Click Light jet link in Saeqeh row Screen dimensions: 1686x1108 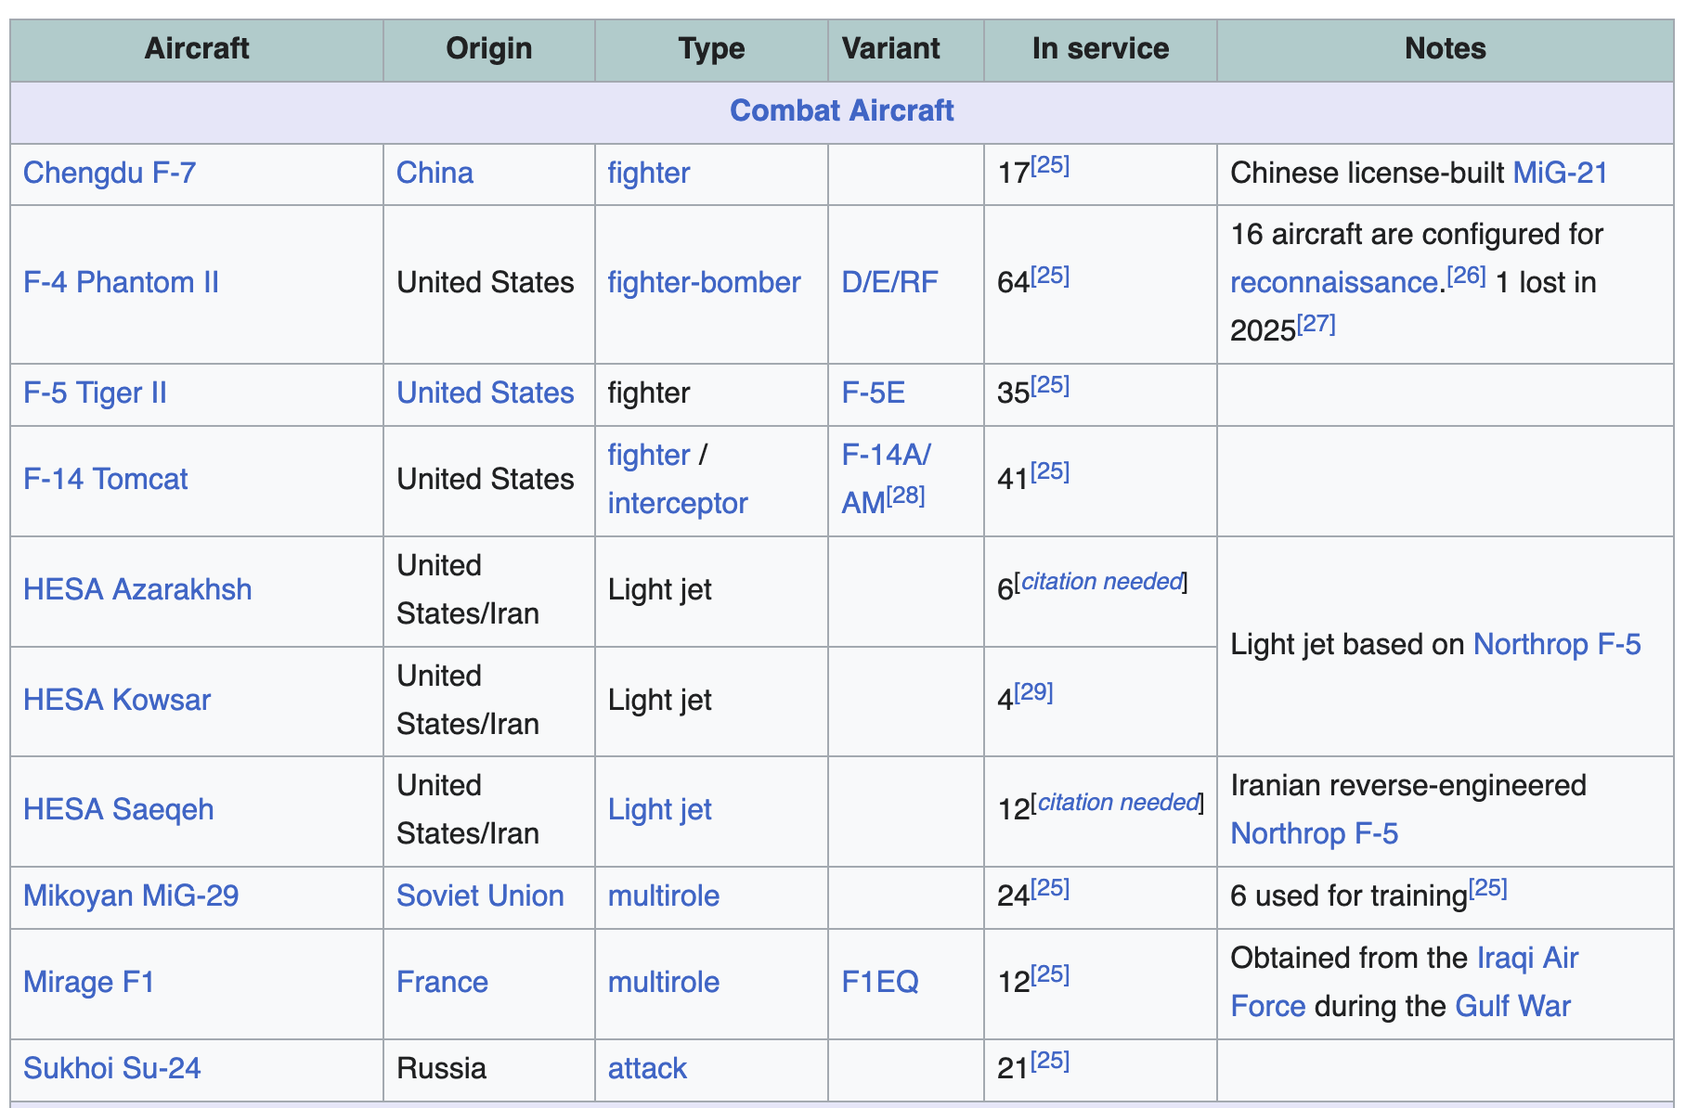(660, 809)
